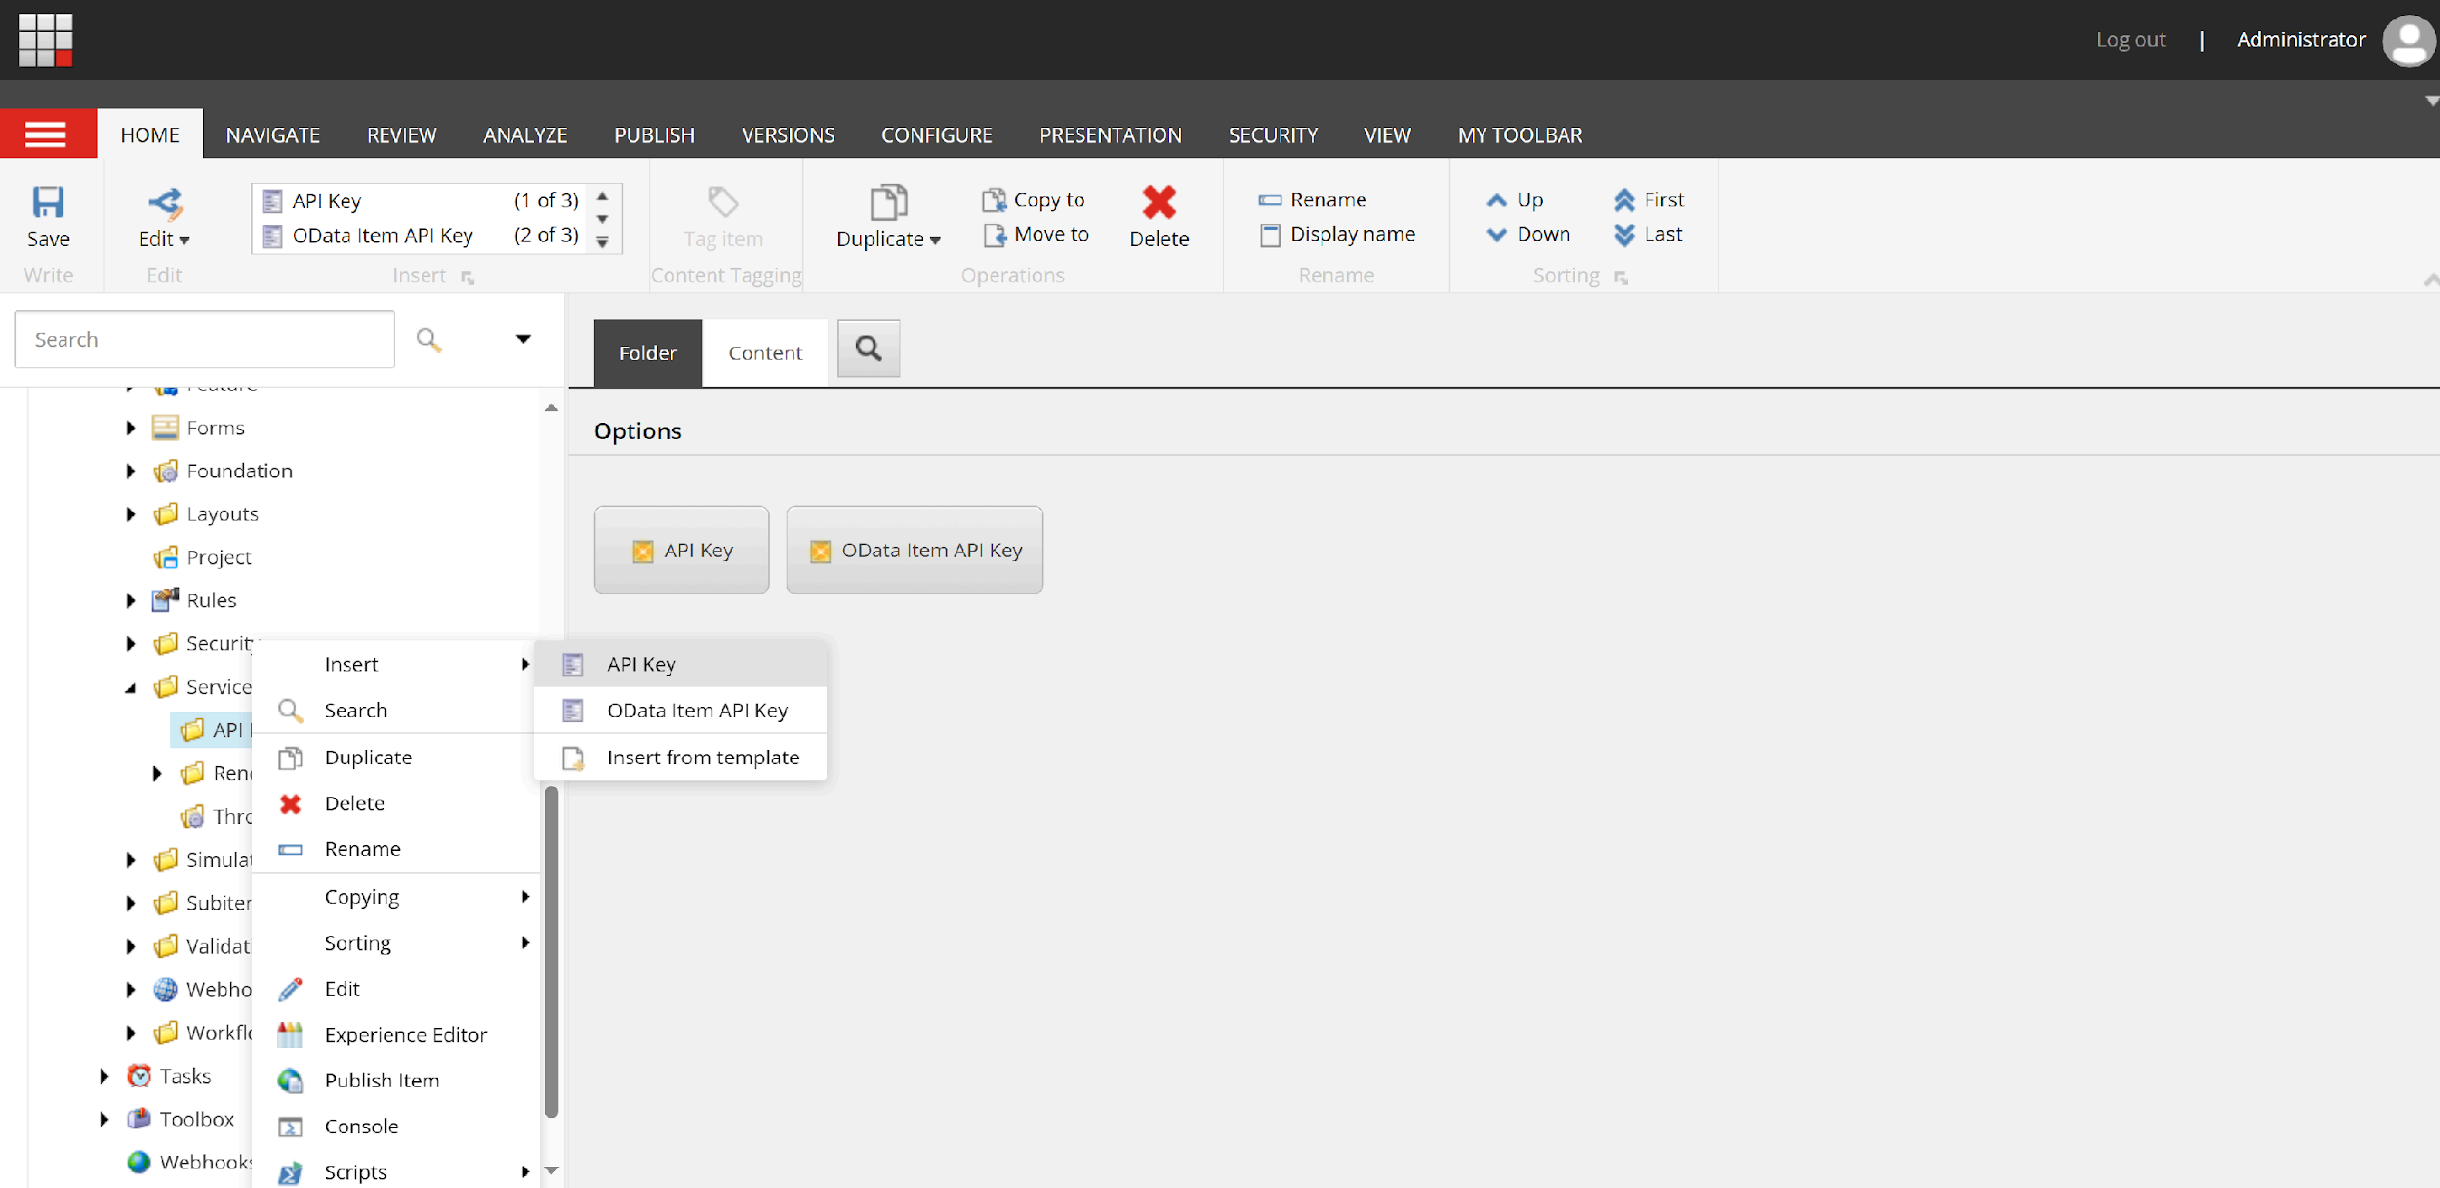Click the tree search magnifier icon
The height and width of the screenshot is (1188, 2440).
428,339
